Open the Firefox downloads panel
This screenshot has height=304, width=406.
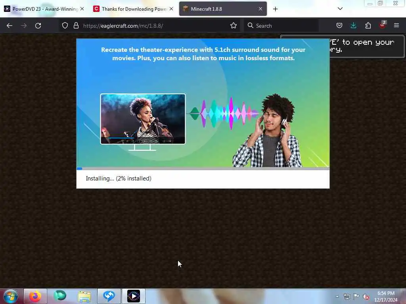[353, 25]
